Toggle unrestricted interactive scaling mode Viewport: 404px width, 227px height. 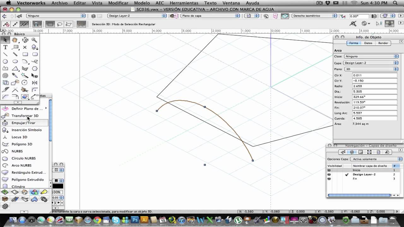pyautogui.click(x=24, y=24)
